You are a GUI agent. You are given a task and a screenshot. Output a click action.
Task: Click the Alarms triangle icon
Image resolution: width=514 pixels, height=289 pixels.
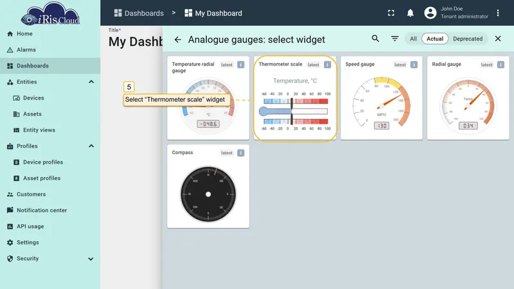tap(10, 50)
